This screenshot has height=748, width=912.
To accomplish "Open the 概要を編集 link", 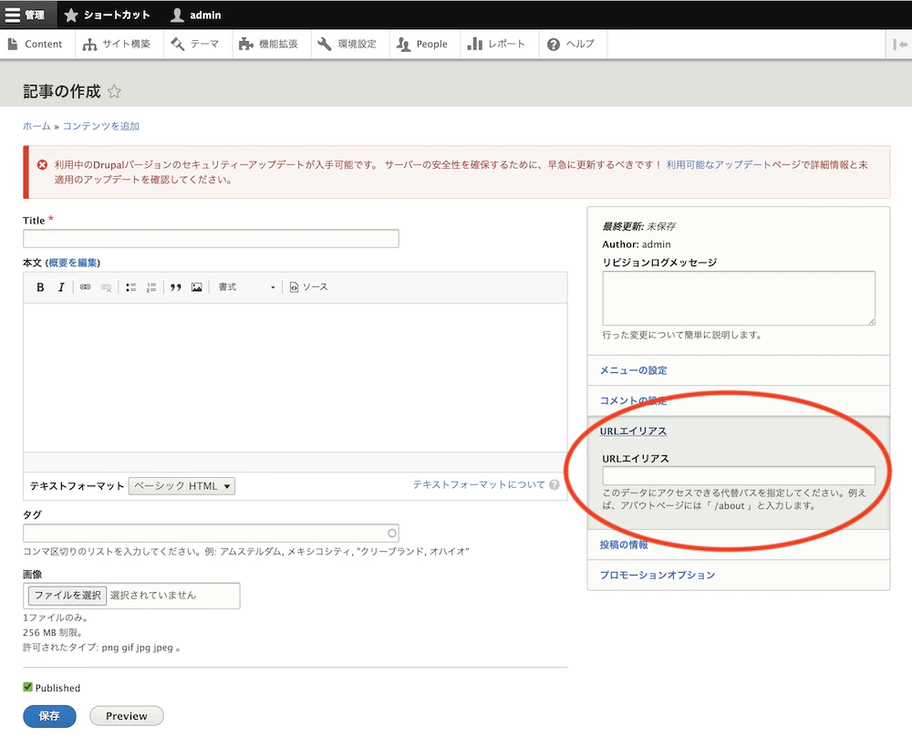I will tap(73, 263).
